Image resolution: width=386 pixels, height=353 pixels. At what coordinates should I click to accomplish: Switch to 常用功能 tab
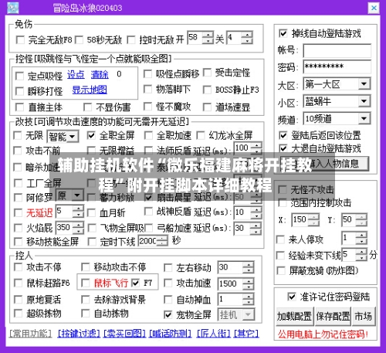[31, 334]
